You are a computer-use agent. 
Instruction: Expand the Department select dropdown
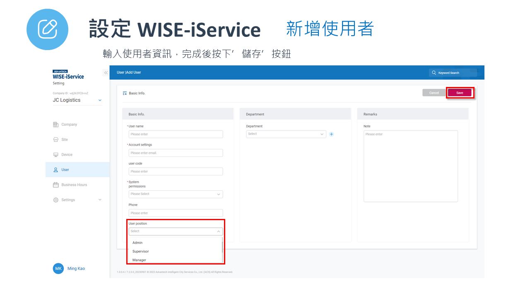pos(286,134)
